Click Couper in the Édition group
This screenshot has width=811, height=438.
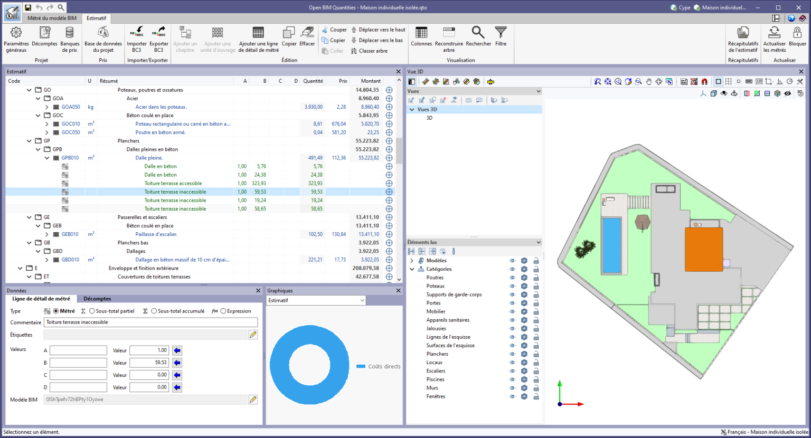(x=334, y=30)
